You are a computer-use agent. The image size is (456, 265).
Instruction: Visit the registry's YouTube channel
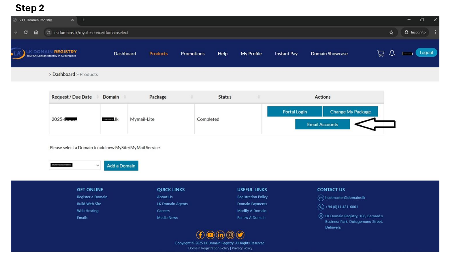[x=210, y=235]
